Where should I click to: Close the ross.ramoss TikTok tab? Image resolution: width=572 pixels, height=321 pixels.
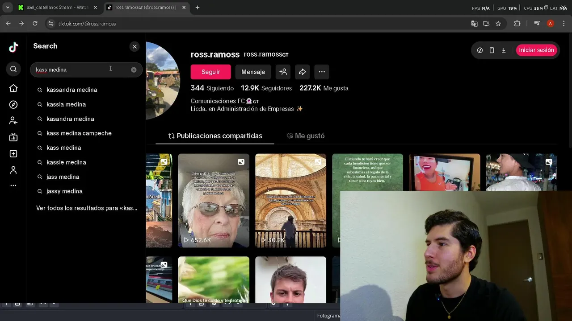click(183, 8)
